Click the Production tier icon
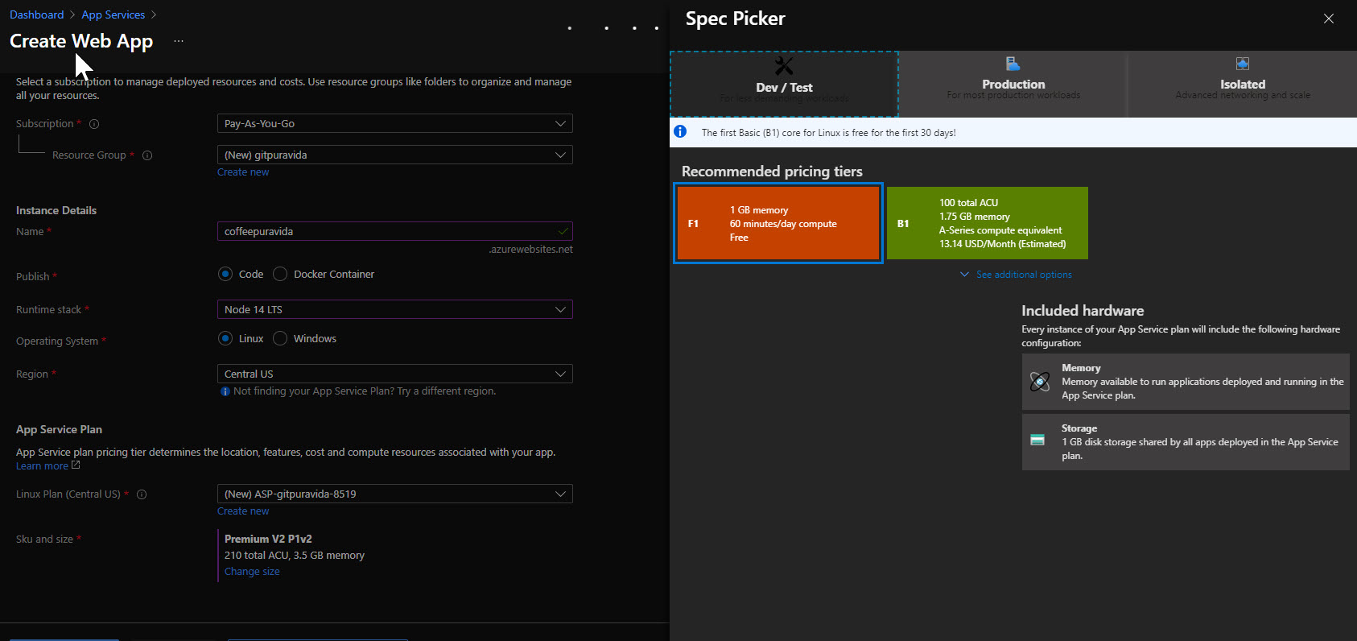The image size is (1357, 641). pyautogui.click(x=1013, y=64)
